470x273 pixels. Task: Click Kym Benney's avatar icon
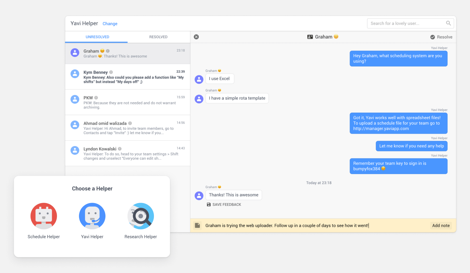tap(75, 74)
